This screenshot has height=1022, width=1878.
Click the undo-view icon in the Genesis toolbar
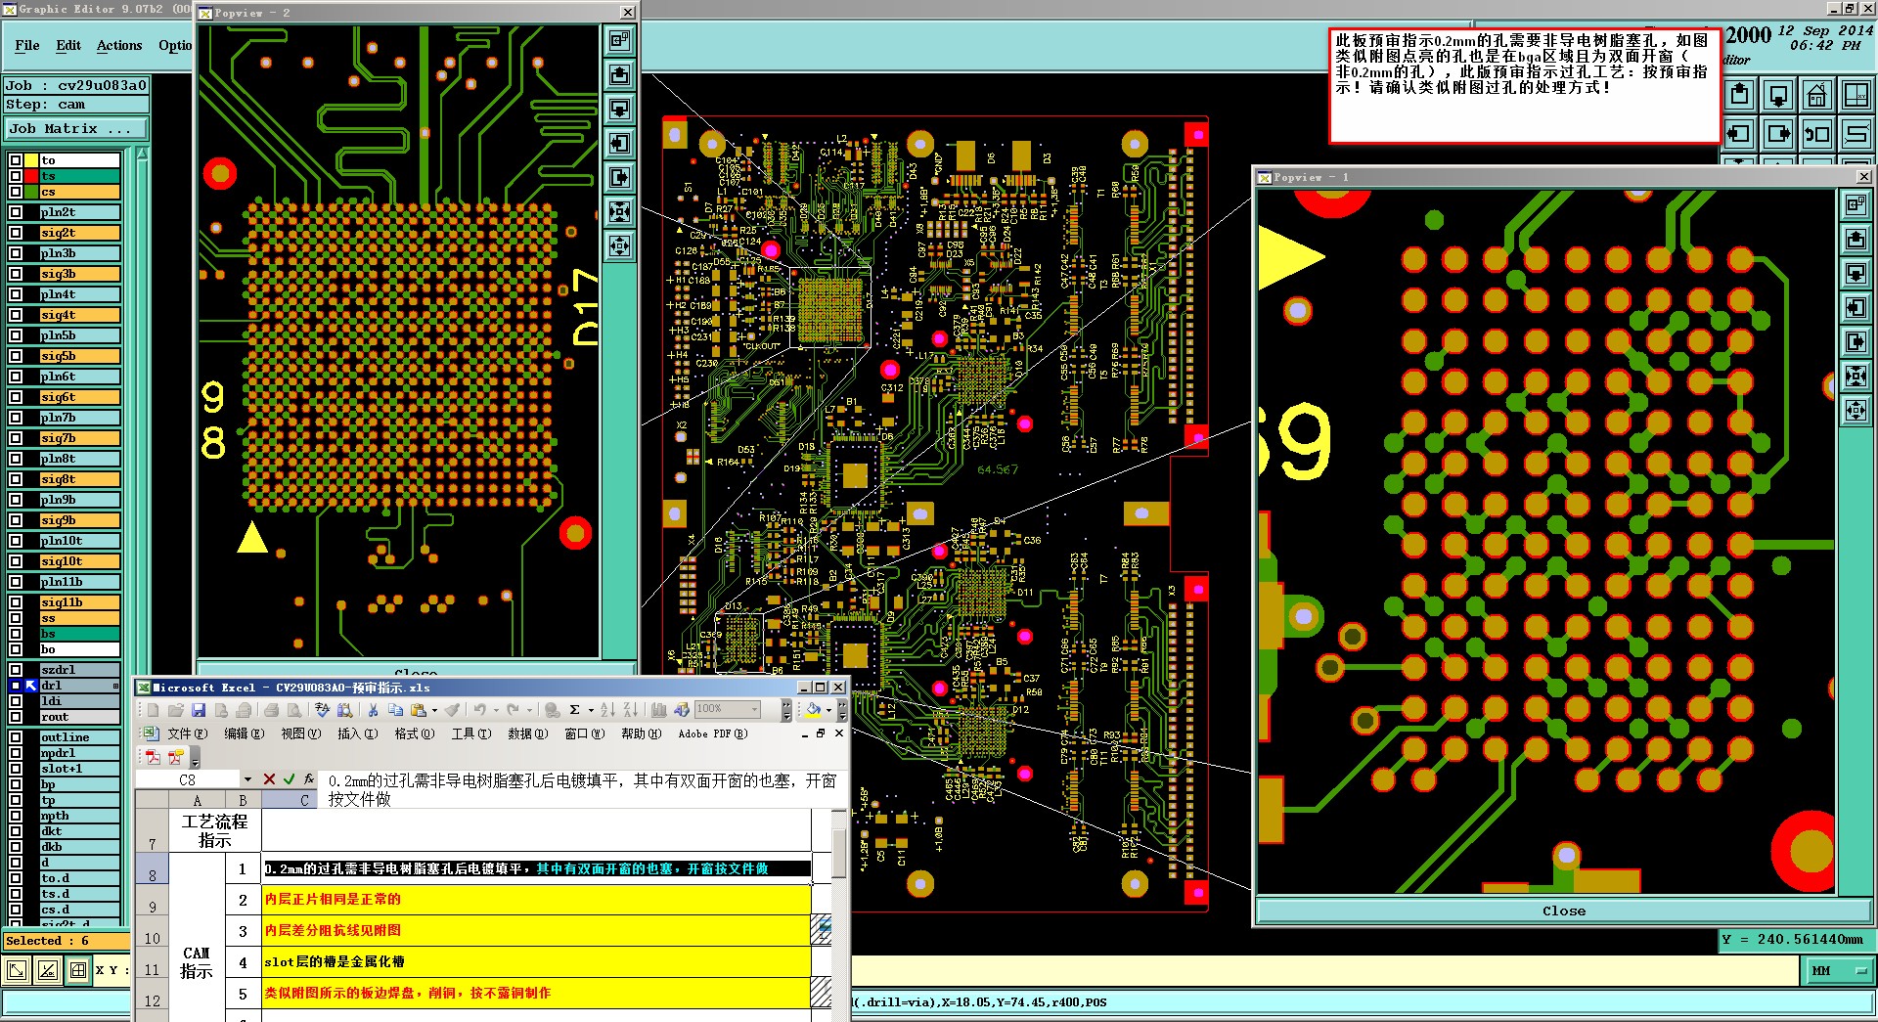(x=1817, y=134)
